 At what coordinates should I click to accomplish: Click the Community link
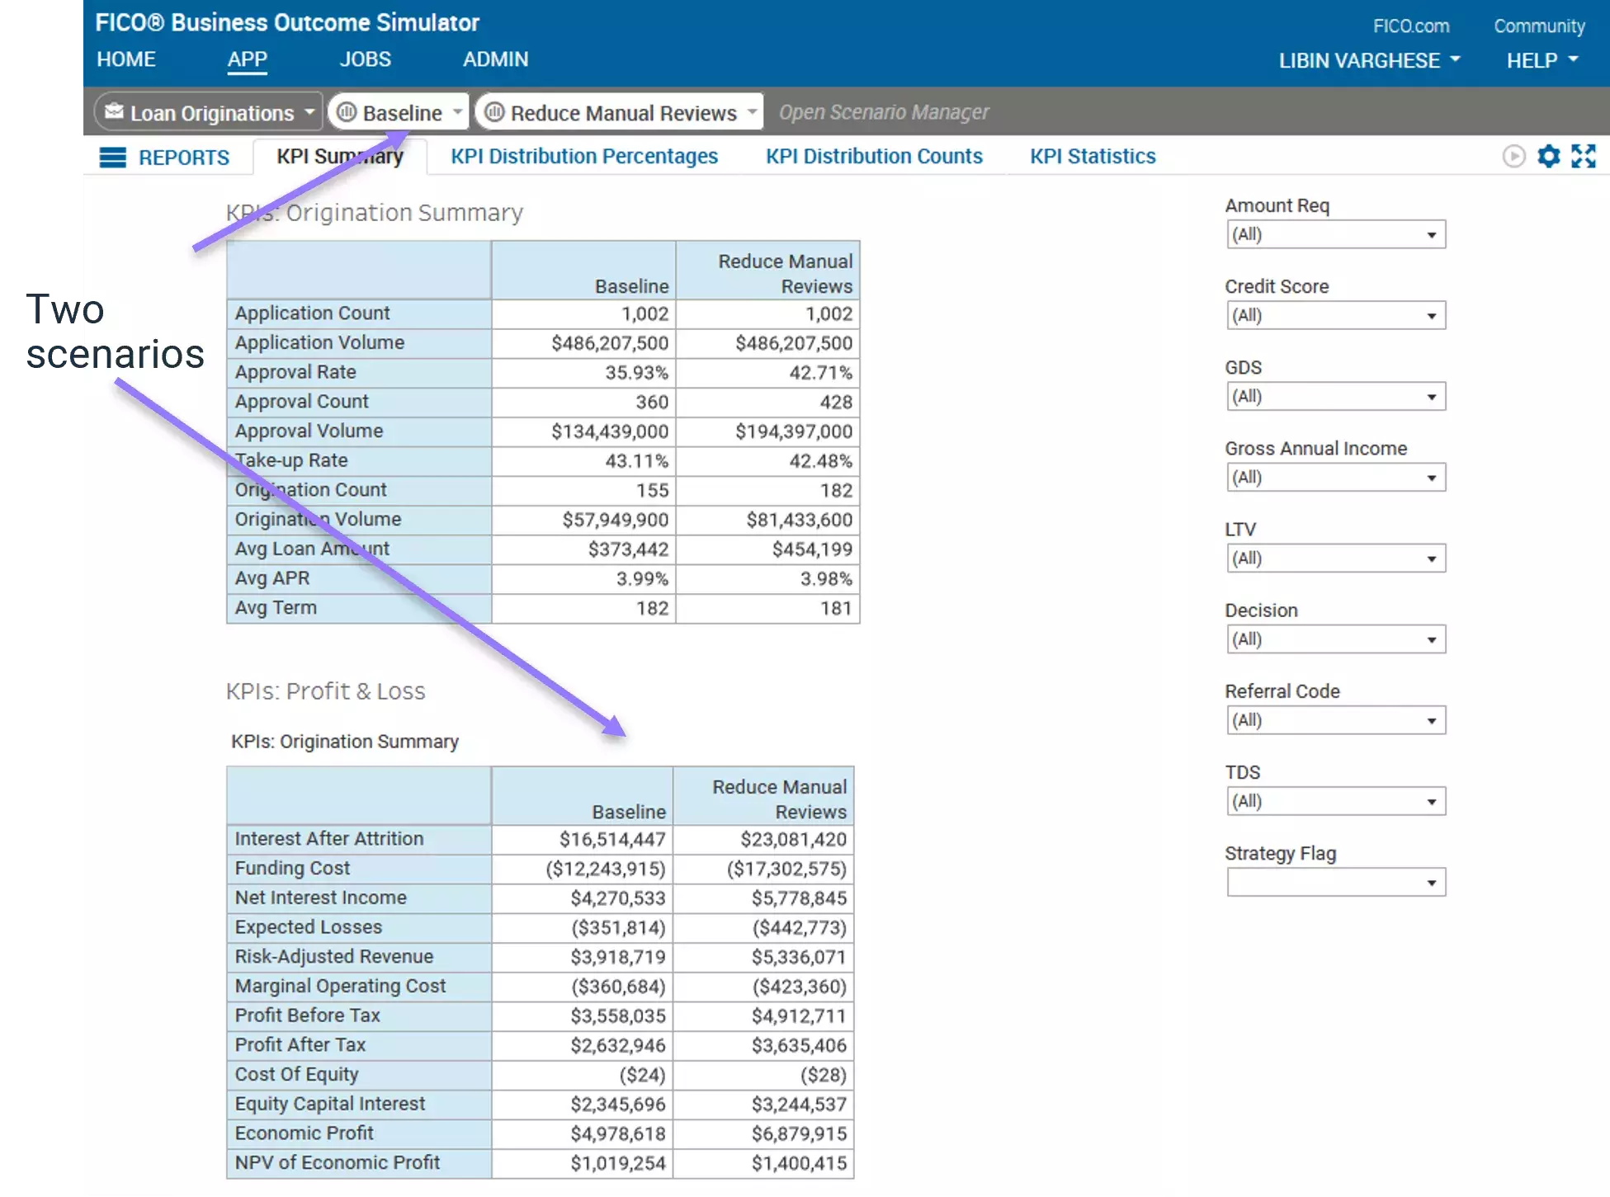[1539, 26]
